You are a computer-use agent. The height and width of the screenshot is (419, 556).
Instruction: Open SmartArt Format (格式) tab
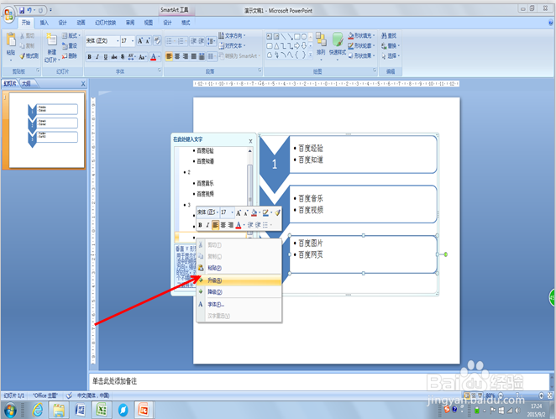[x=186, y=23]
